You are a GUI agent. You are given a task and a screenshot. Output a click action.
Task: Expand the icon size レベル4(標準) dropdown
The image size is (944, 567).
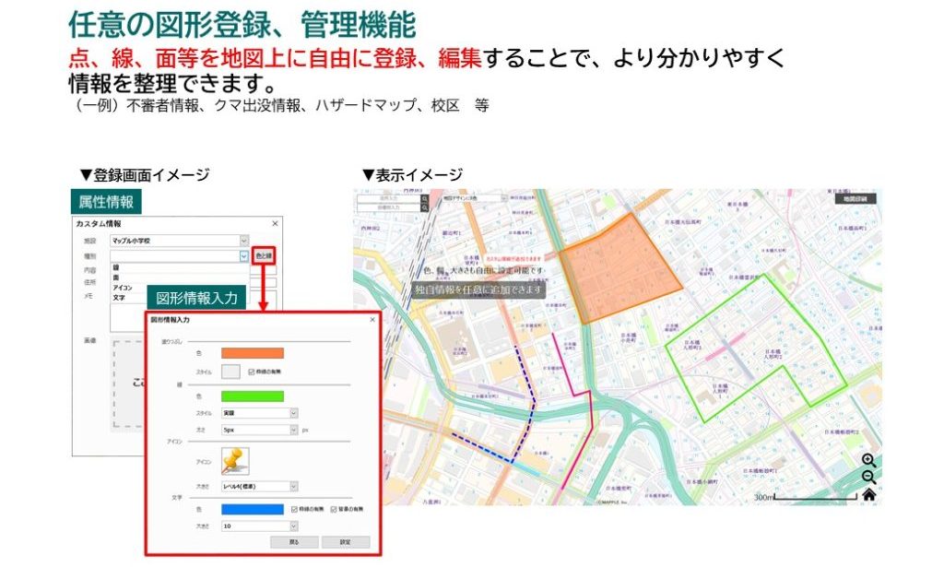click(x=259, y=486)
